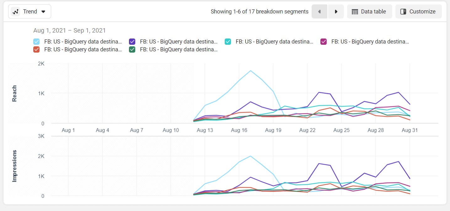The width and height of the screenshot is (450, 211).
Task: Uncheck the purple segment checkbox
Action: [132, 41]
